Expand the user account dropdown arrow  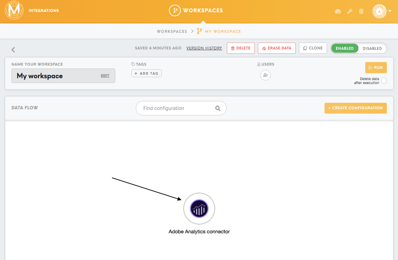tap(390, 11)
